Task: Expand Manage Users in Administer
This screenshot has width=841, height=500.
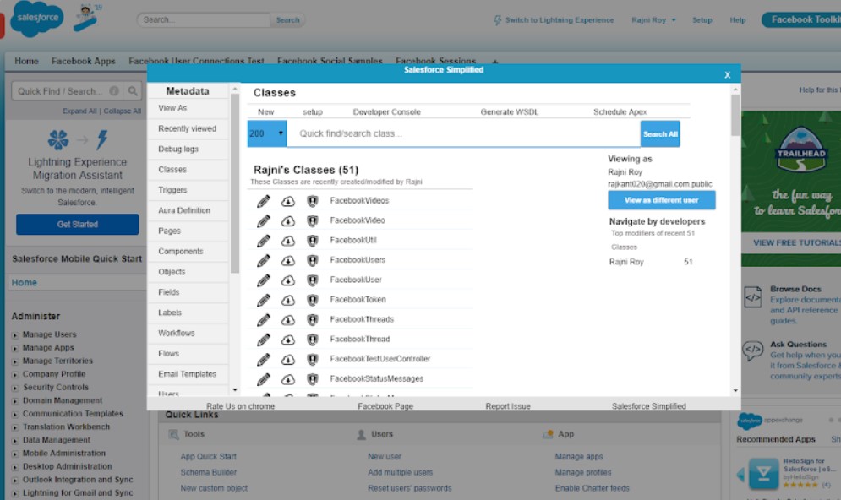Action: click(15, 335)
